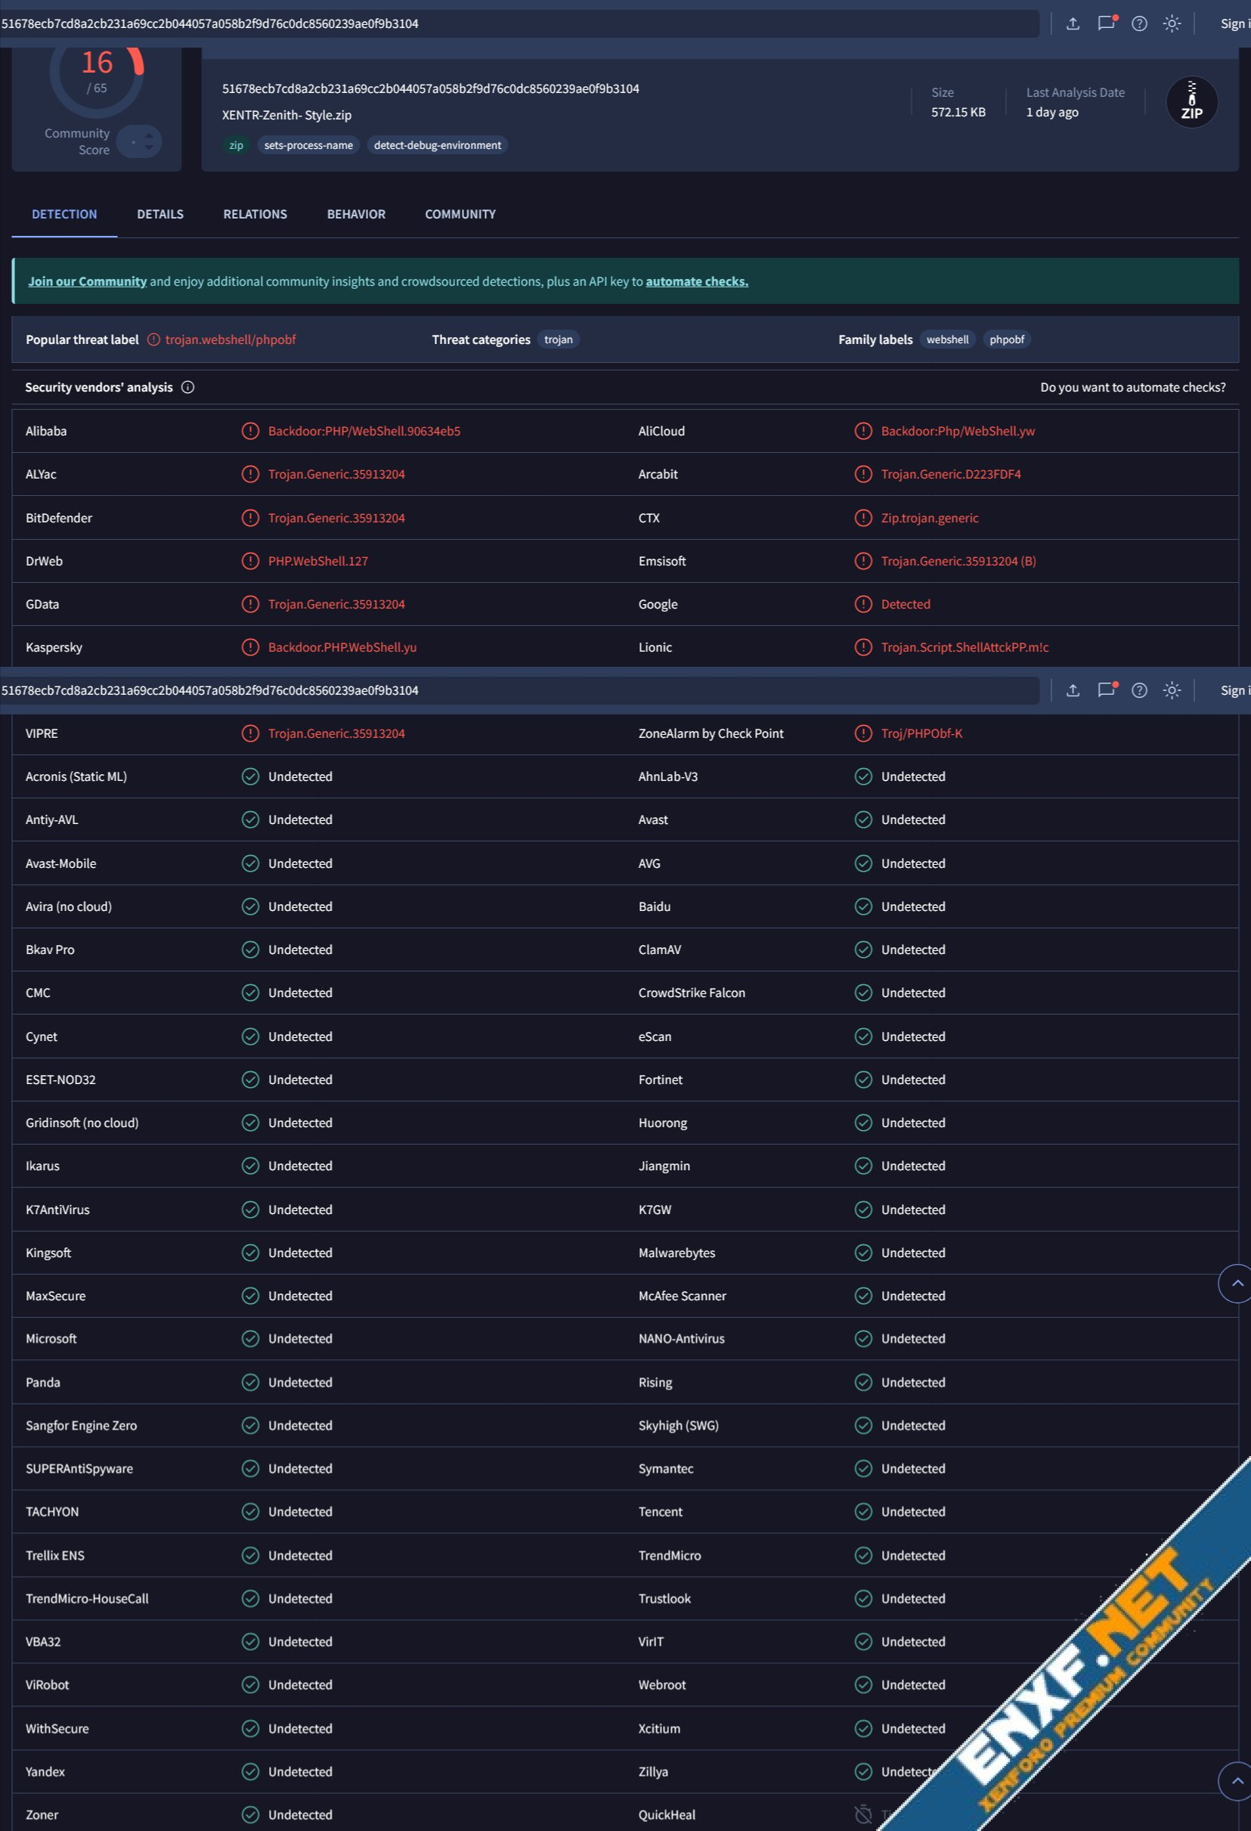This screenshot has height=1831, width=1251.
Task: Click the trojan threat category chip
Action: (559, 339)
